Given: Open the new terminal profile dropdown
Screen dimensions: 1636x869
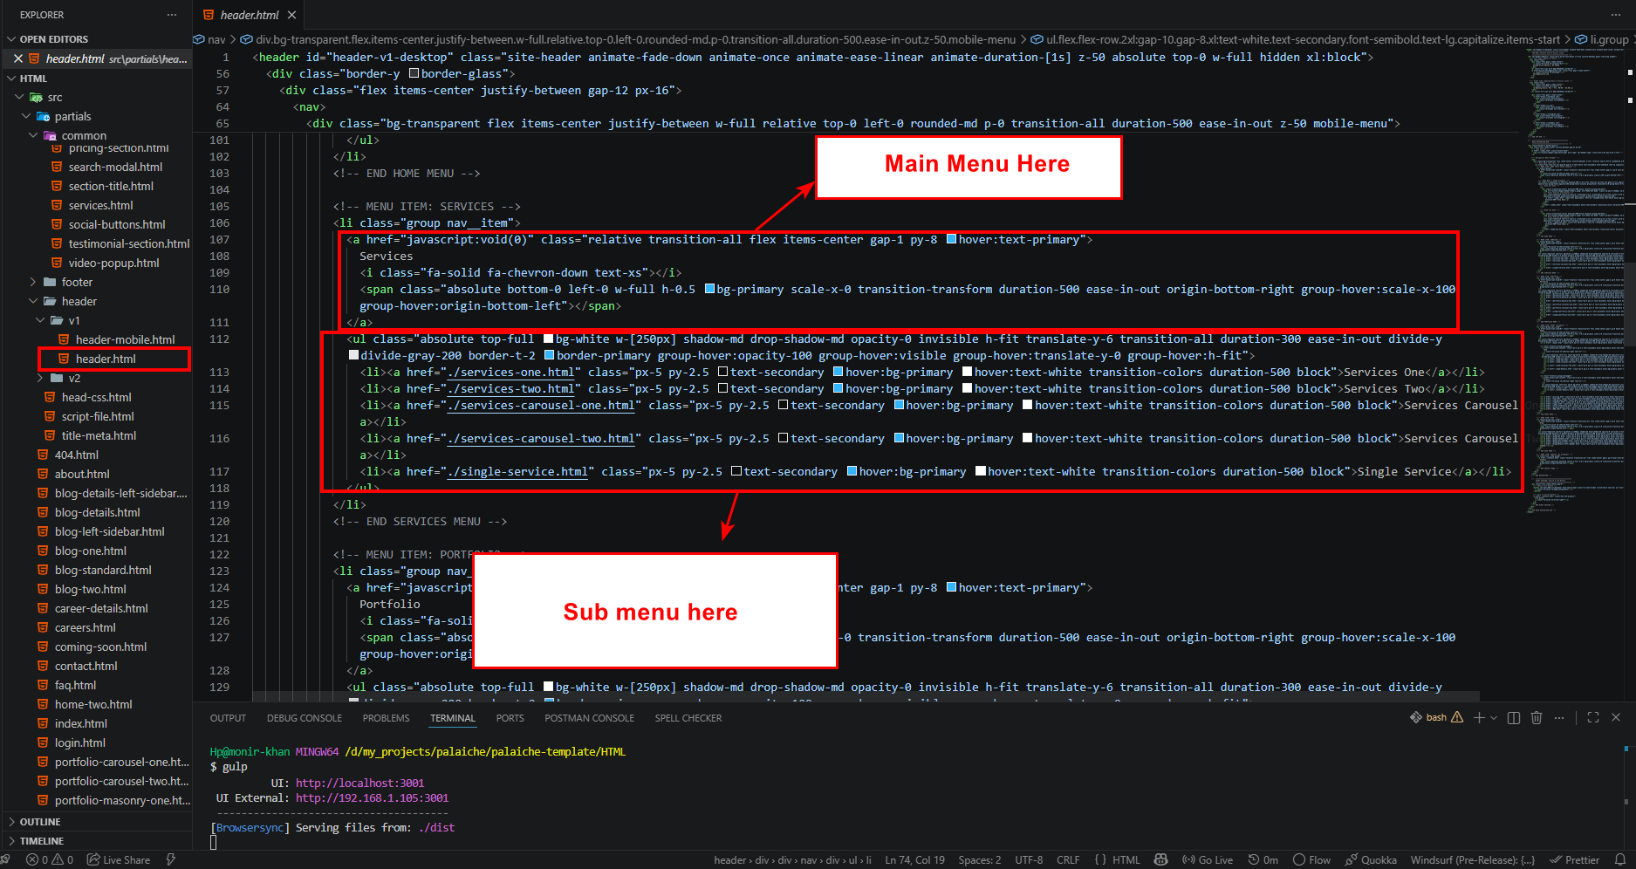Looking at the screenshot, I should (1494, 718).
